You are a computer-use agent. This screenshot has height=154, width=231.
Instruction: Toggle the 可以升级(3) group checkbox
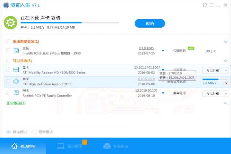[x=8, y=61]
